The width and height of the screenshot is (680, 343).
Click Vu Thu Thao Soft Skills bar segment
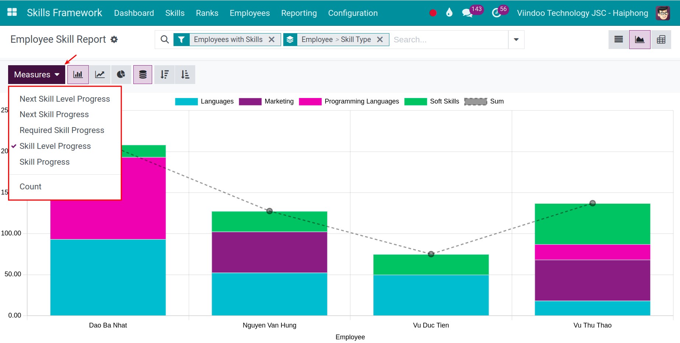(x=592, y=224)
